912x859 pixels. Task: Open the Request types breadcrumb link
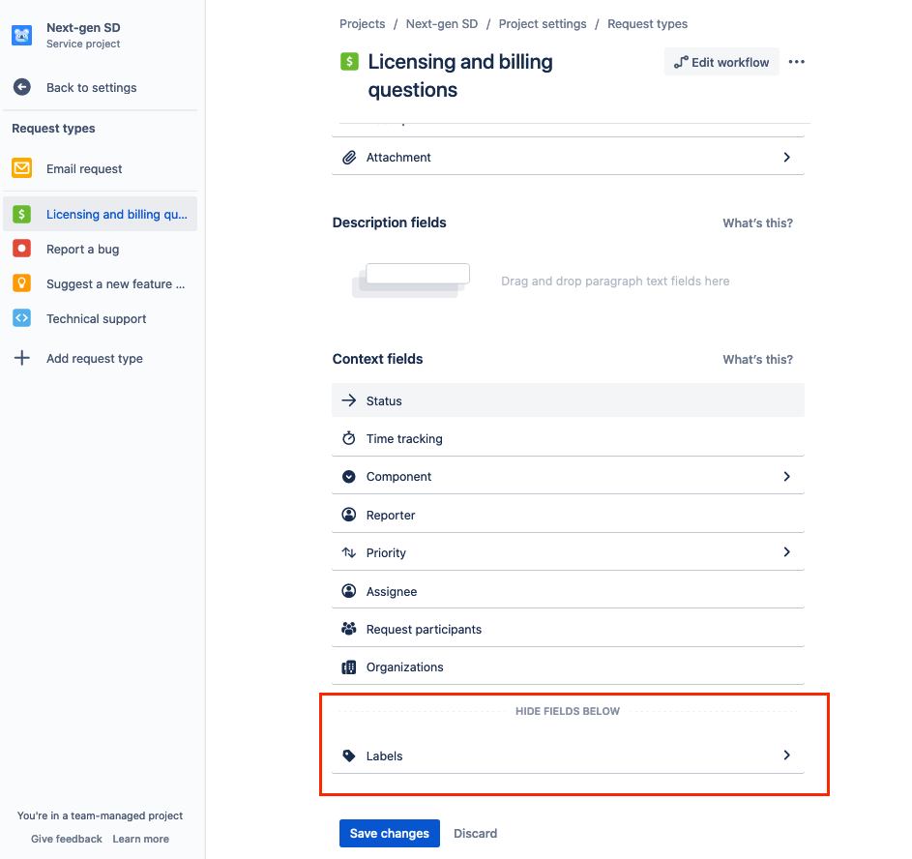[647, 24]
